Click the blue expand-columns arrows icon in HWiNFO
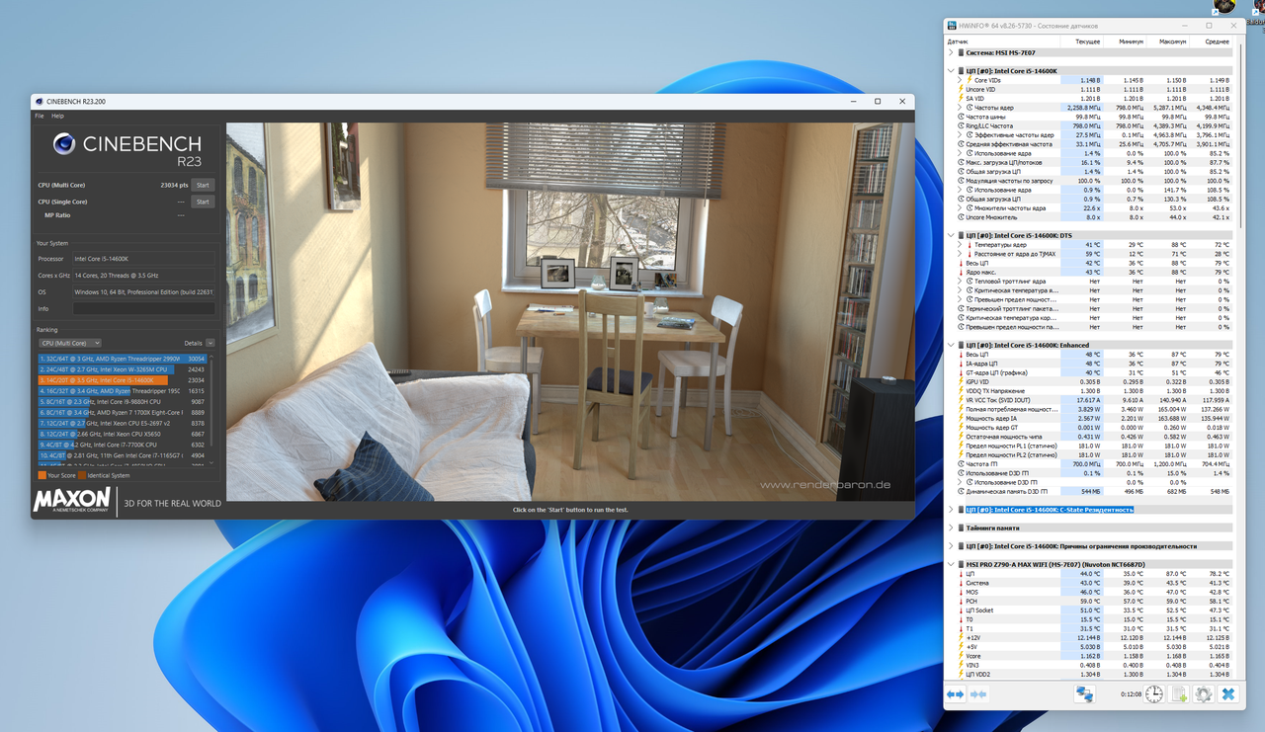The image size is (1265, 732). click(x=956, y=694)
